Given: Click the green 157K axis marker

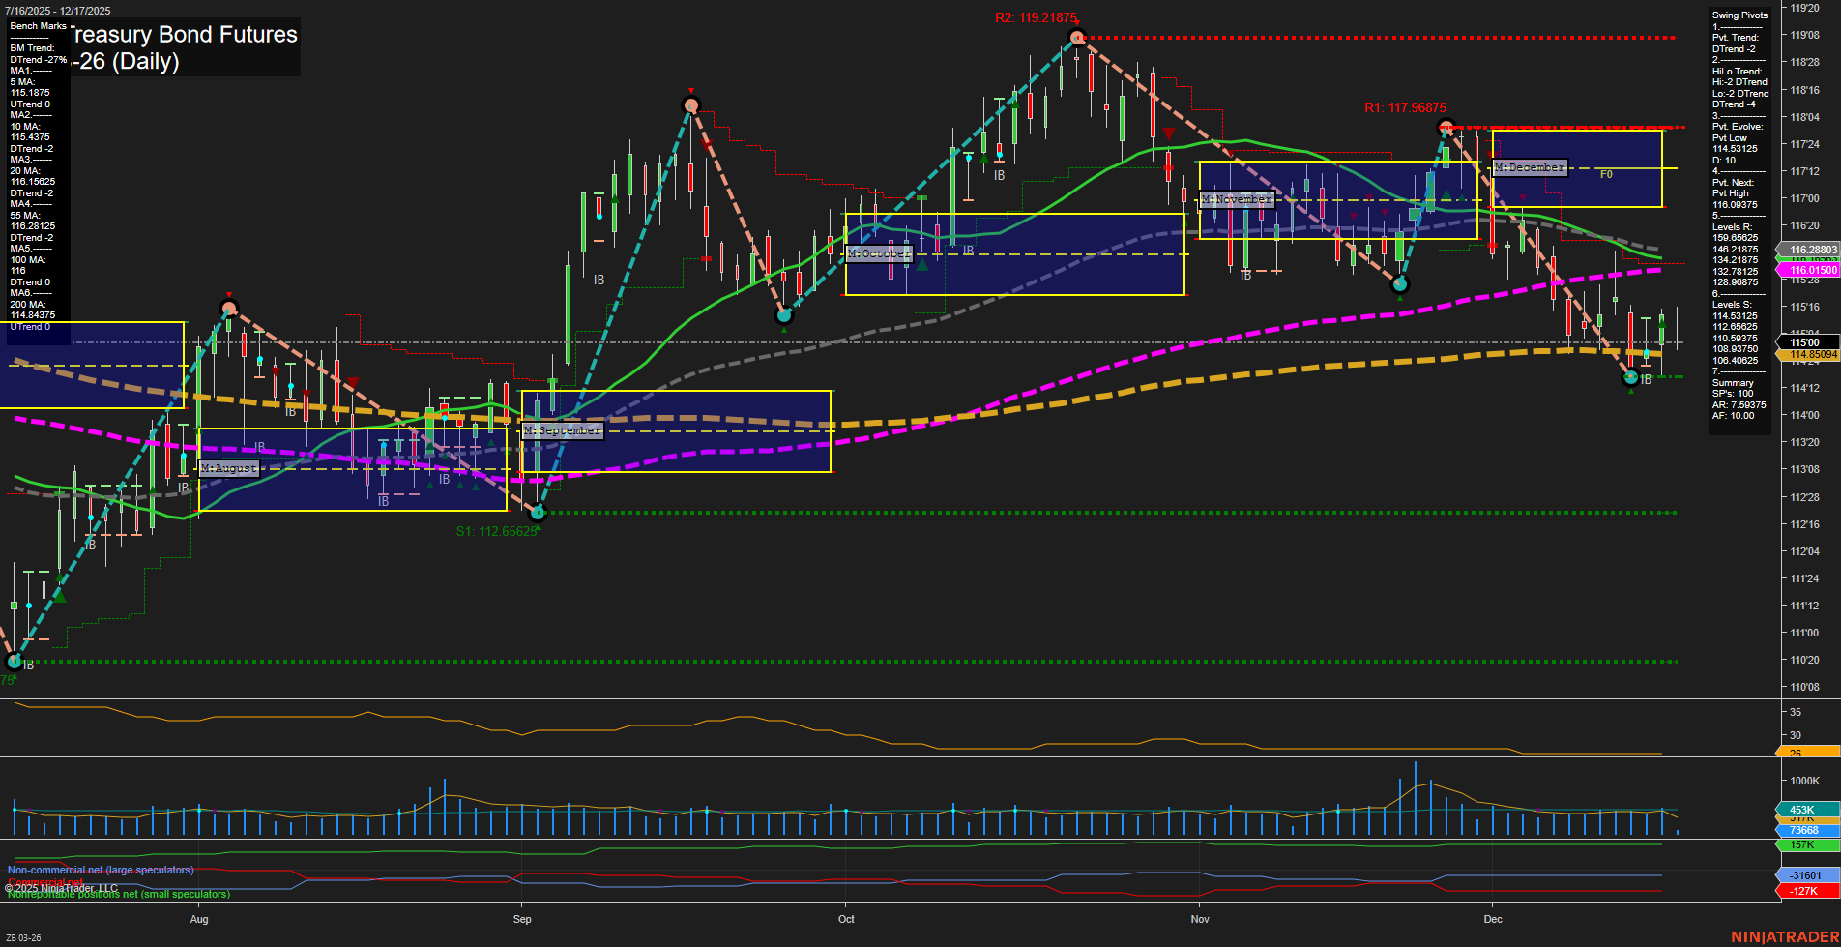Looking at the screenshot, I should point(1806,844).
